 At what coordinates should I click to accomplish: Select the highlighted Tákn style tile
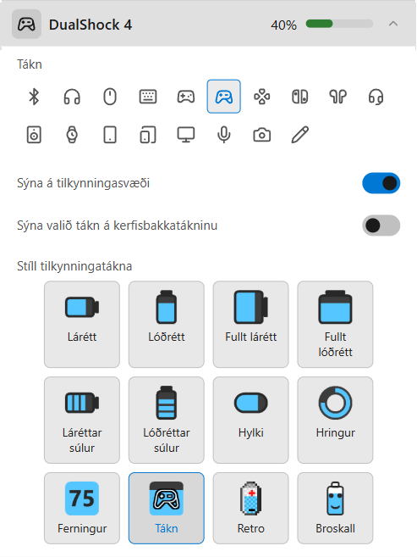tap(167, 508)
